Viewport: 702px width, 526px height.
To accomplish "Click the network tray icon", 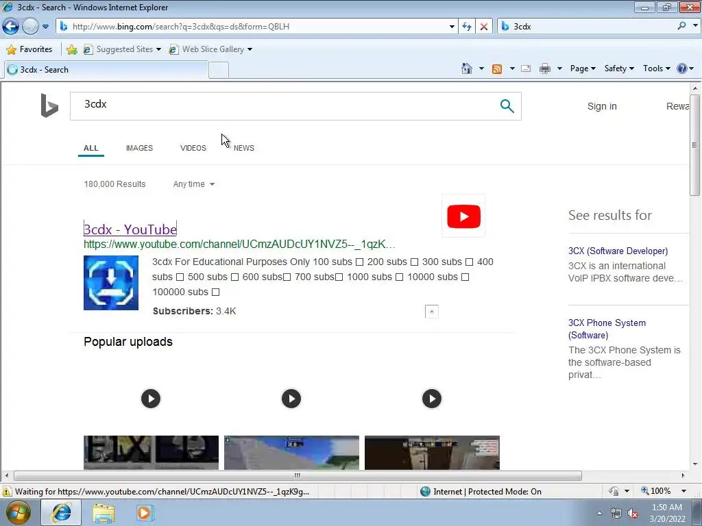I will click(616, 514).
